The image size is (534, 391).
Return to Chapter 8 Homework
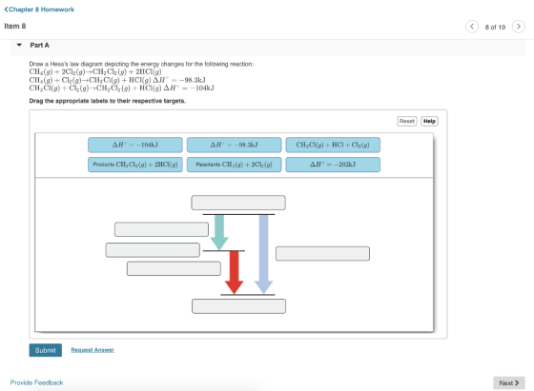(39, 10)
